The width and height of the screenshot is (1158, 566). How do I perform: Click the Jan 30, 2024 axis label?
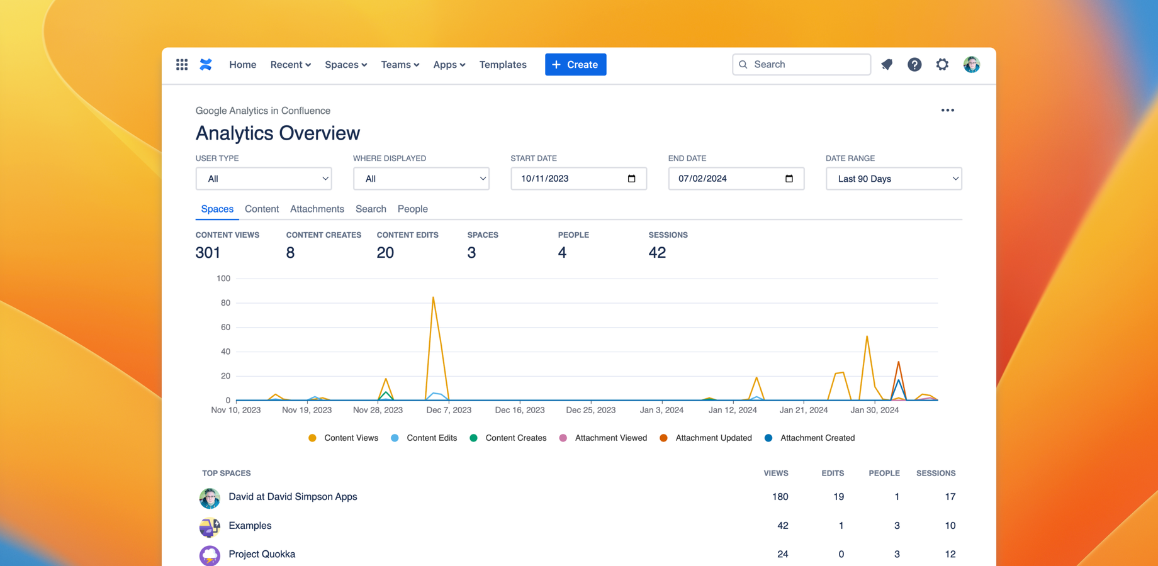pos(875,410)
